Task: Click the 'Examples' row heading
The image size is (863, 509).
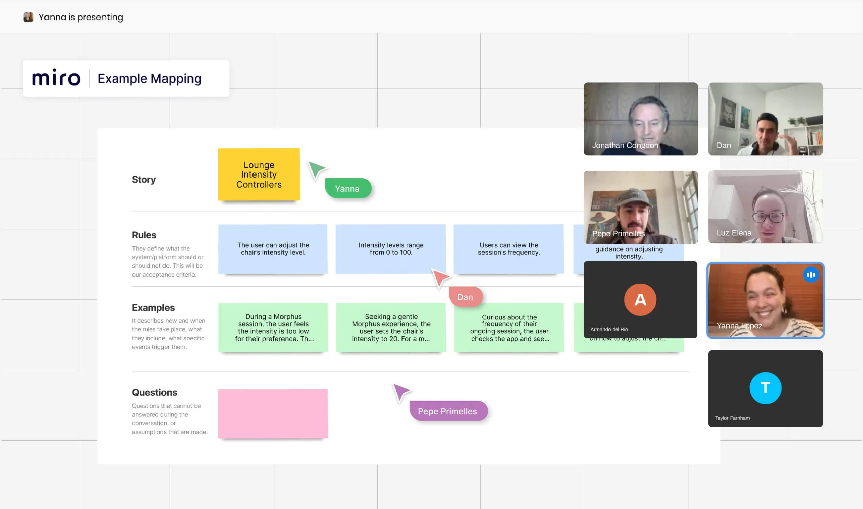Action: pyautogui.click(x=153, y=308)
